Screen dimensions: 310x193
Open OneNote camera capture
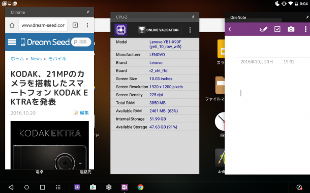coord(291,29)
